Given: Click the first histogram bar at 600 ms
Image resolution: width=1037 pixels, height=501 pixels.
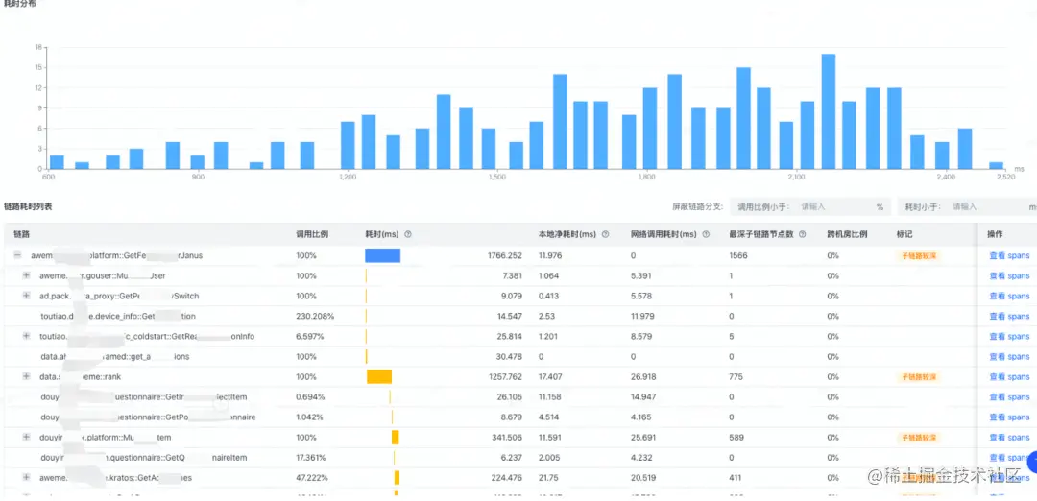Looking at the screenshot, I should [x=57, y=162].
